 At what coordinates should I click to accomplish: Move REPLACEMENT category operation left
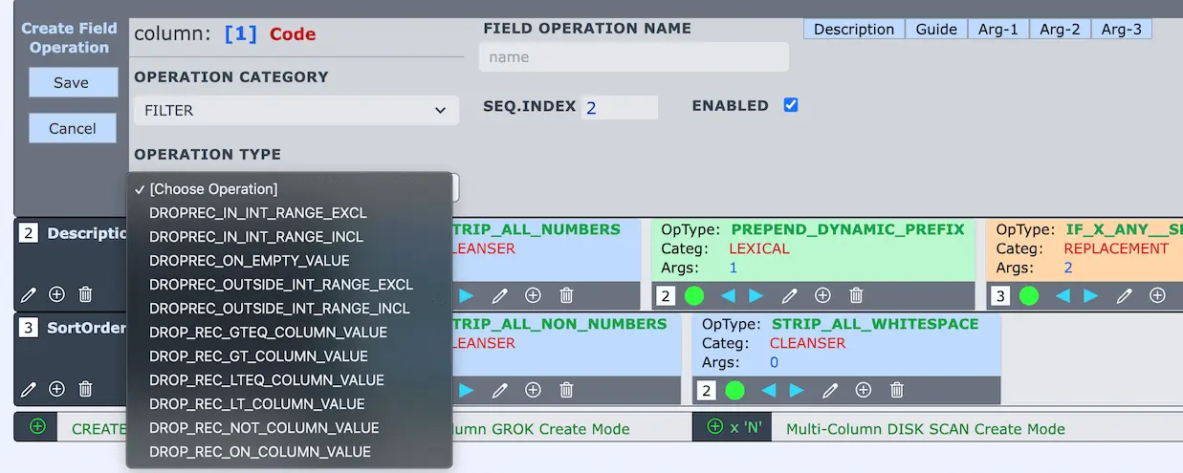(1063, 295)
